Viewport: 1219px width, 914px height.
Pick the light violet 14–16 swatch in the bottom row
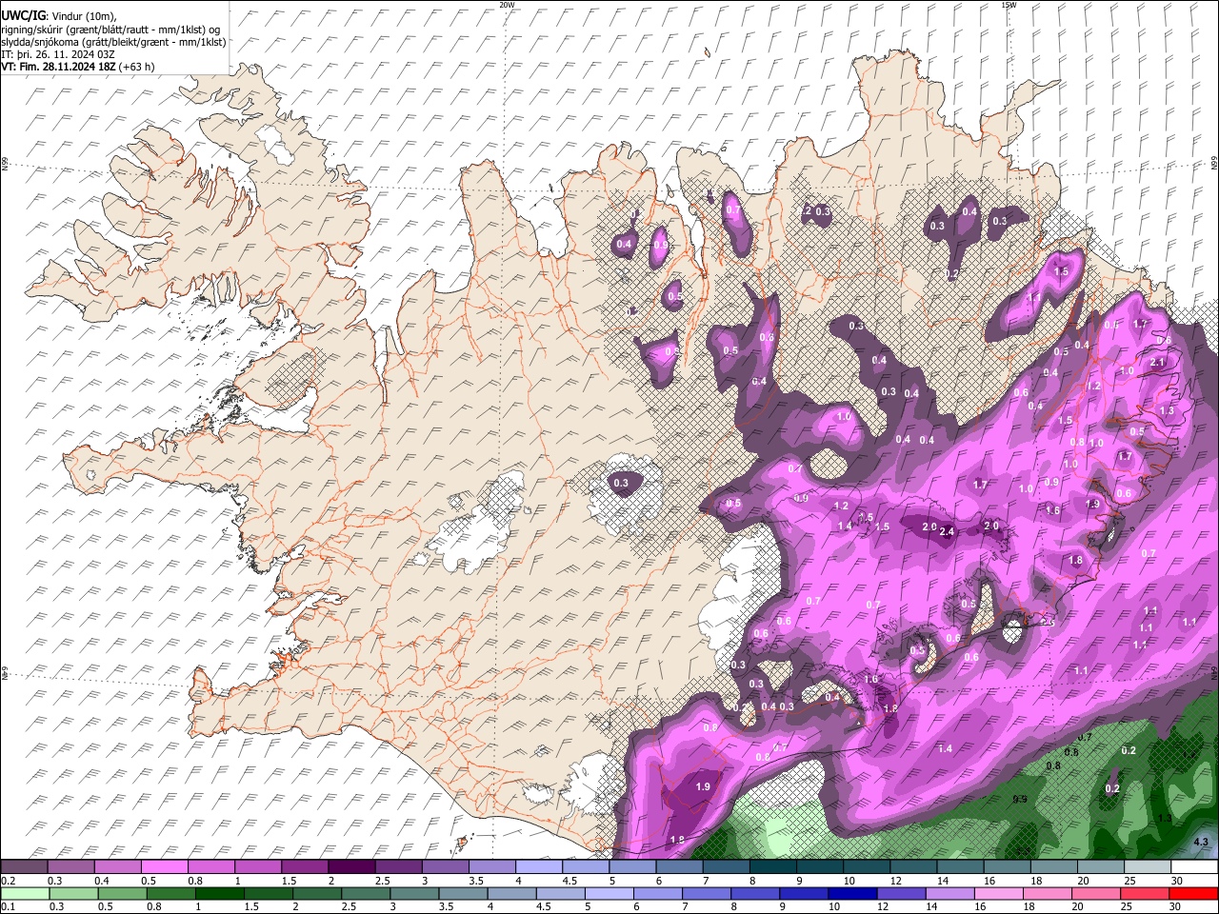pos(950,893)
